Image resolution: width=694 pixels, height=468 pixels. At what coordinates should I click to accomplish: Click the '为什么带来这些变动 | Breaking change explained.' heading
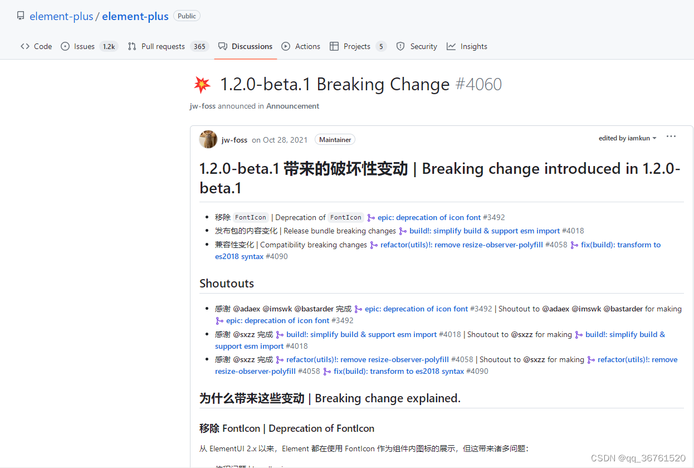(x=330, y=398)
